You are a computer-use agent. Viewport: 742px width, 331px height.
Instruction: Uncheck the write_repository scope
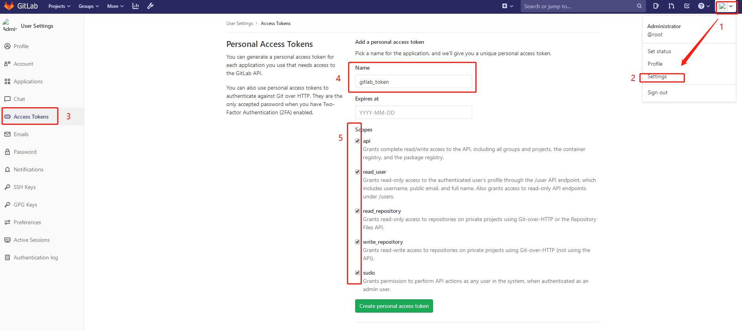point(357,242)
